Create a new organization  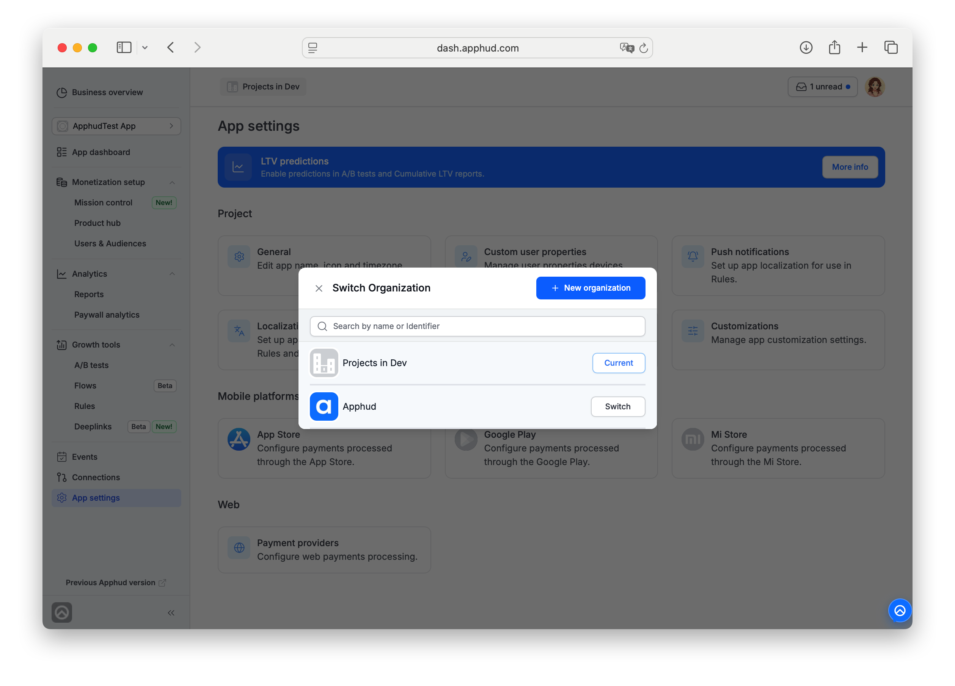[x=591, y=288]
